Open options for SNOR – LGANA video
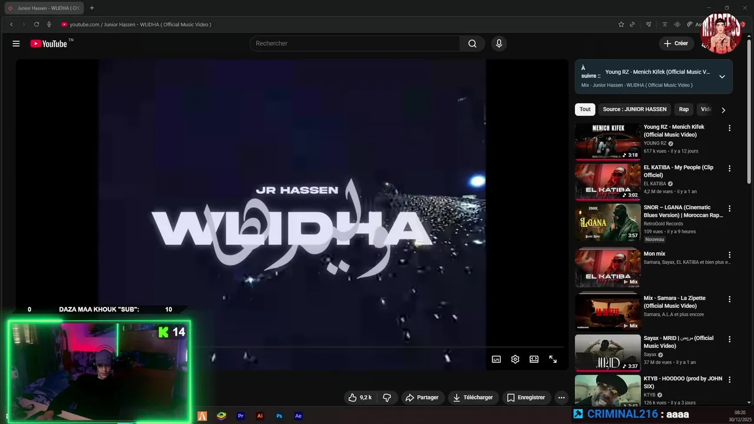Screen dimensions: 754x424 pos(729,208)
